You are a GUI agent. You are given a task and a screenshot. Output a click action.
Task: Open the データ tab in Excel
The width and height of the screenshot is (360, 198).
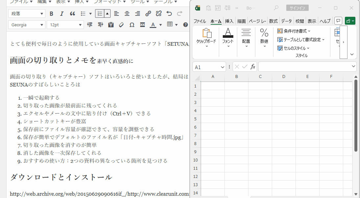(x=286, y=21)
